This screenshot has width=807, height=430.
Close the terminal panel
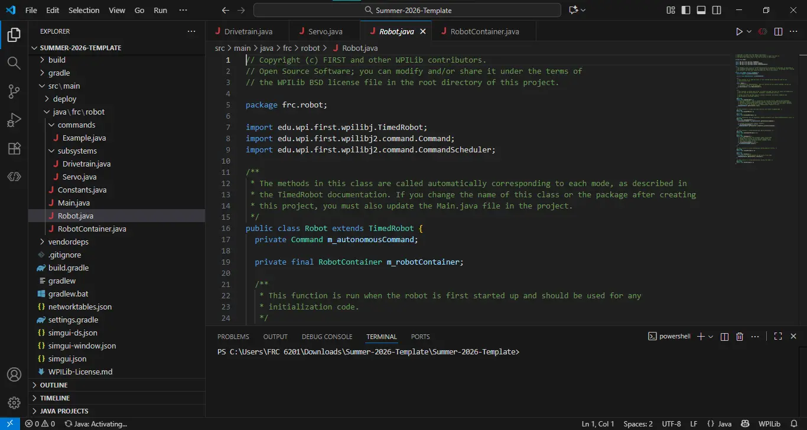pyautogui.click(x=793, y=336)
